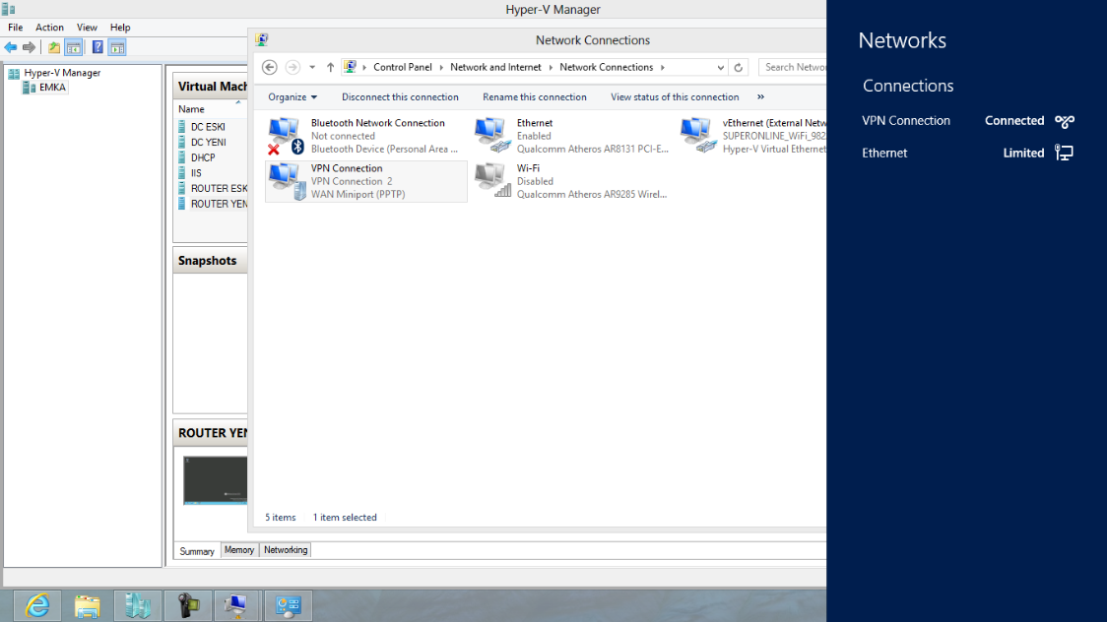Click the Ethernet icon in Networks panel
The width and height of the screenshot is (1107, 622).
coord(1064,153)
